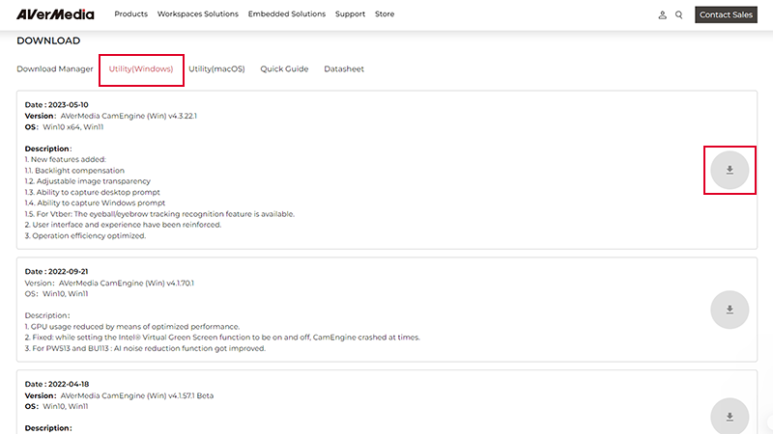Click 'GPU usage reduced' description line
Screen dimensions: 773x434
pyautogui.click(x=132, y=327)
